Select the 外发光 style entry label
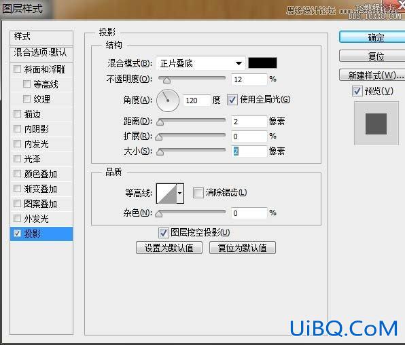The height and width of the screenshot is (345, 405). 37,219
